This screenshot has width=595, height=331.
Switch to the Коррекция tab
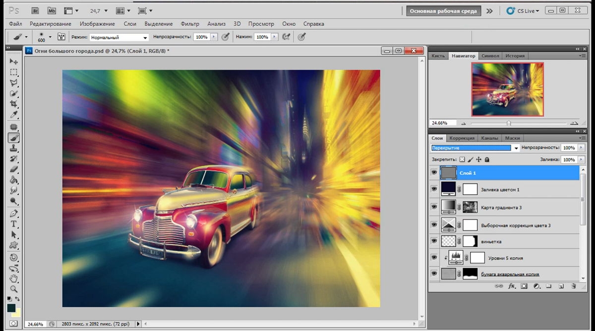point(462,138)
